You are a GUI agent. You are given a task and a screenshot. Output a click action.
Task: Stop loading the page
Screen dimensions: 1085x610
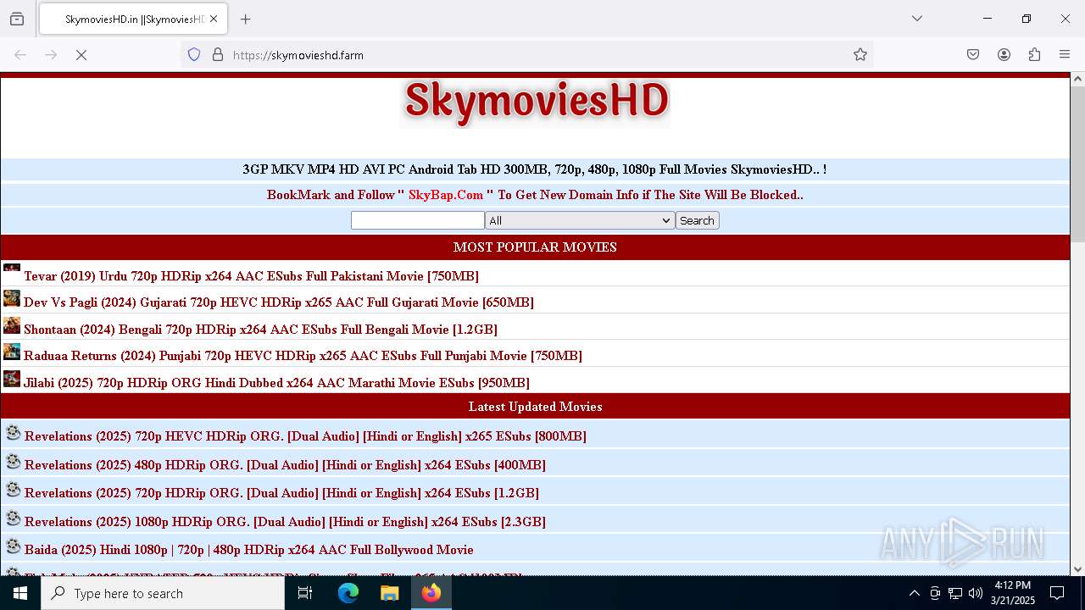coord(81,54)
